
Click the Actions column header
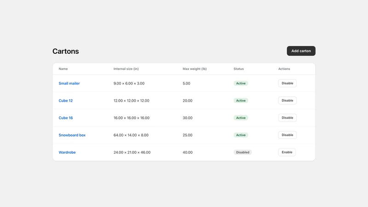284,69
